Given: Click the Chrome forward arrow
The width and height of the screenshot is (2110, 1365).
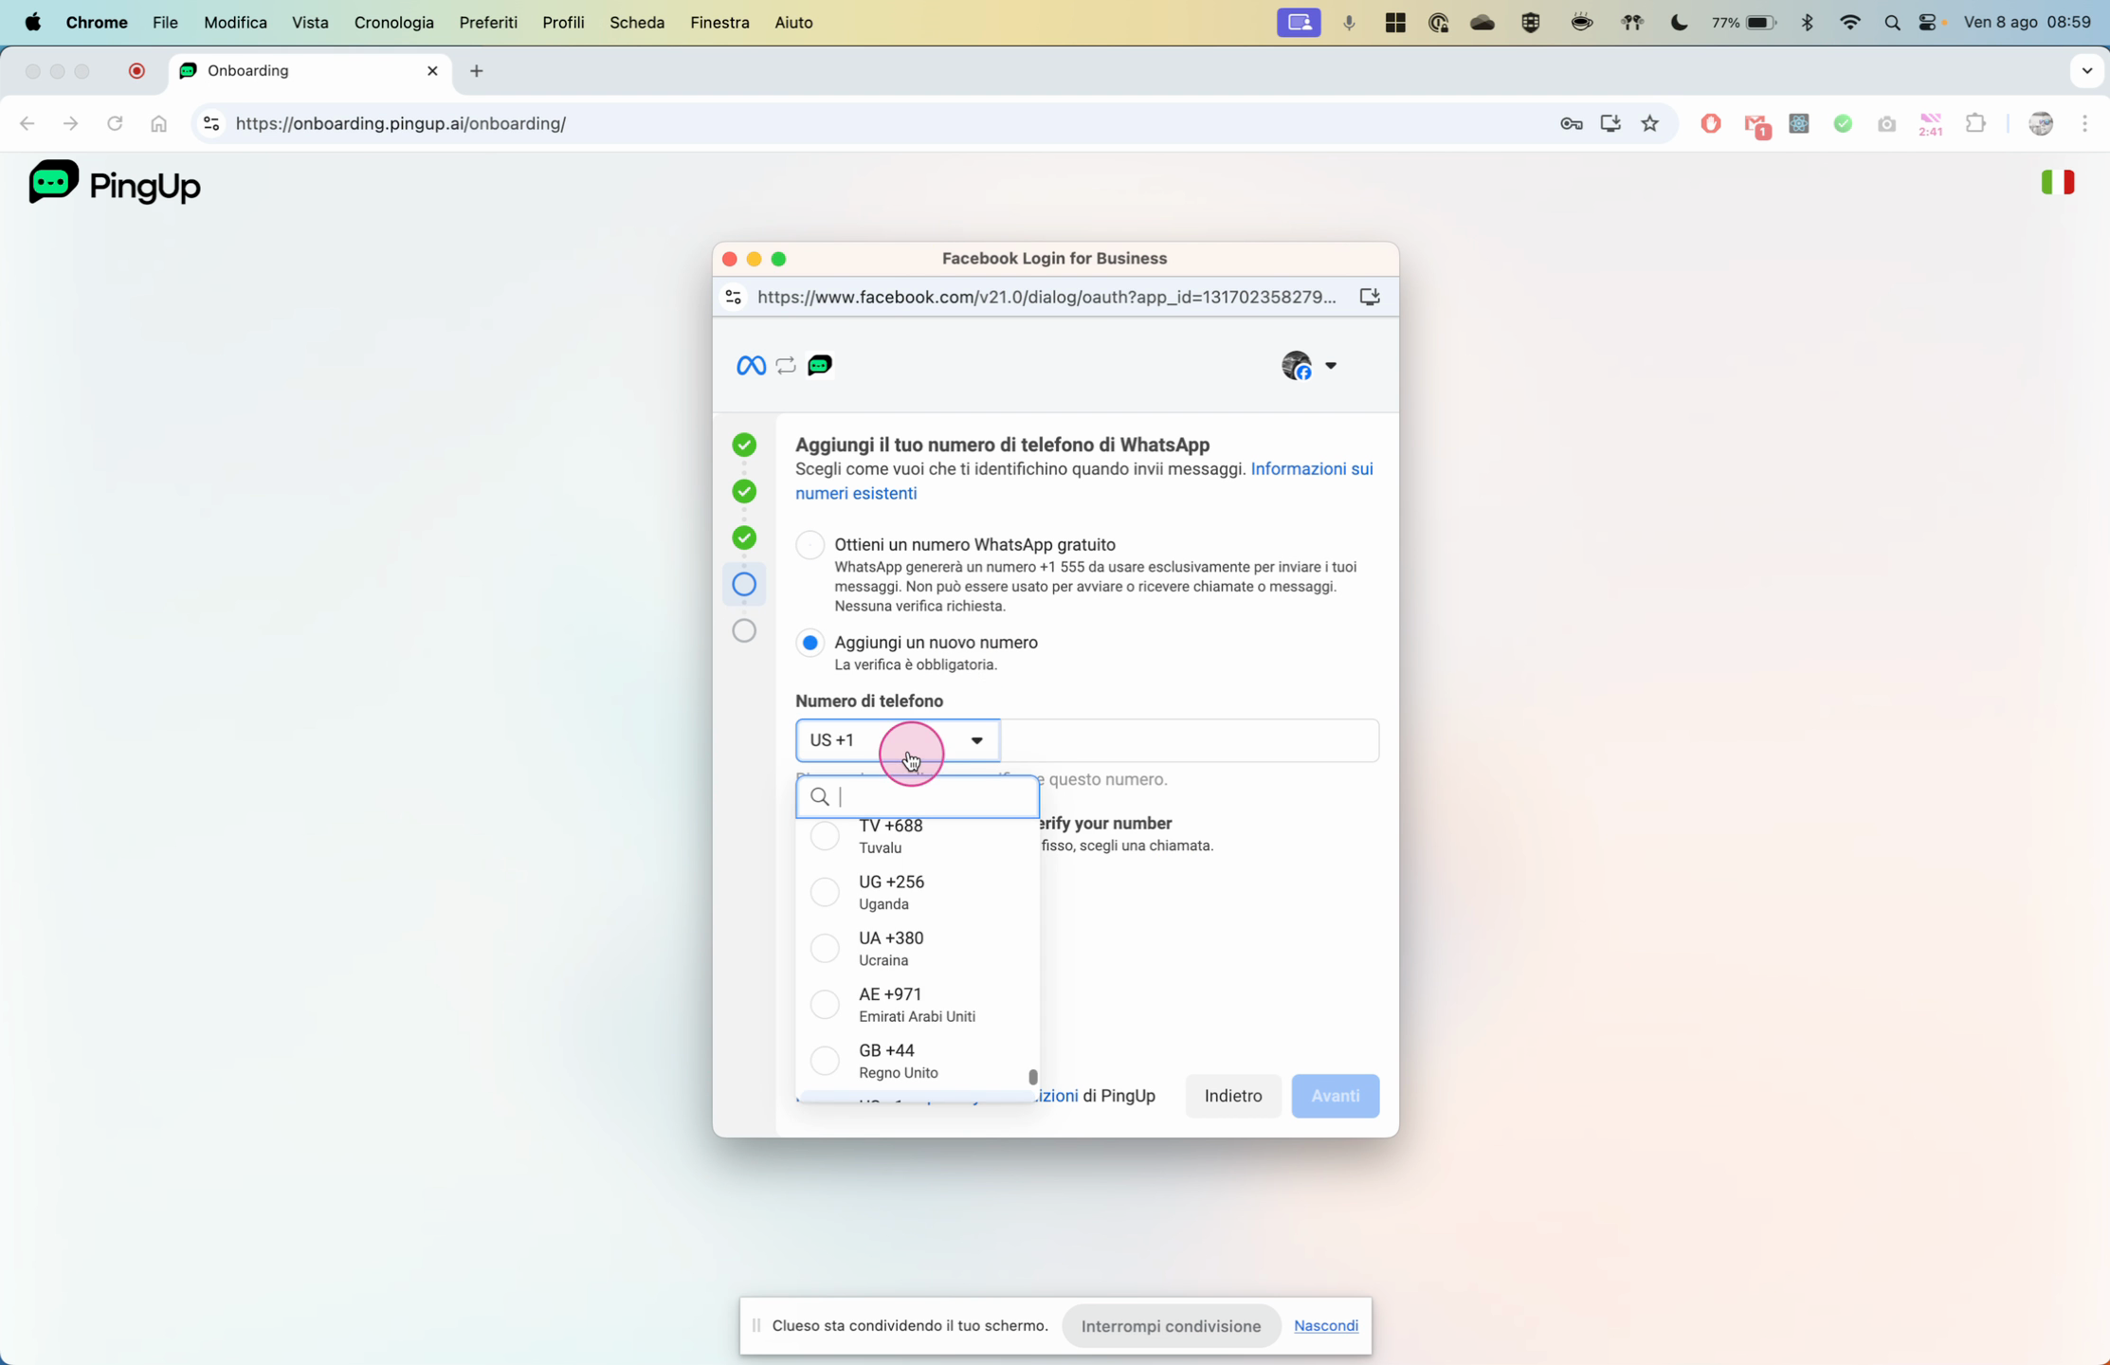Looking at the screenshot, I should (x=71, y=123).
